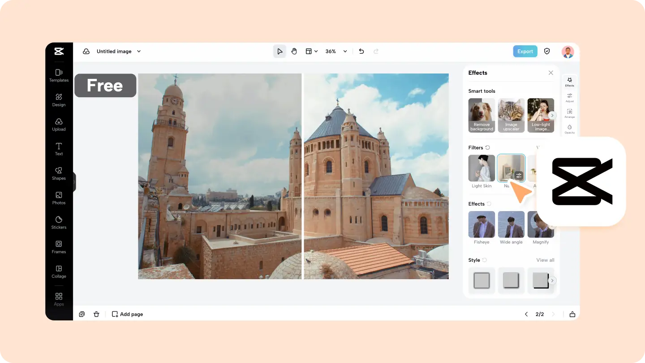Open the Design panel in the sidebar

[x=59, y=100]
